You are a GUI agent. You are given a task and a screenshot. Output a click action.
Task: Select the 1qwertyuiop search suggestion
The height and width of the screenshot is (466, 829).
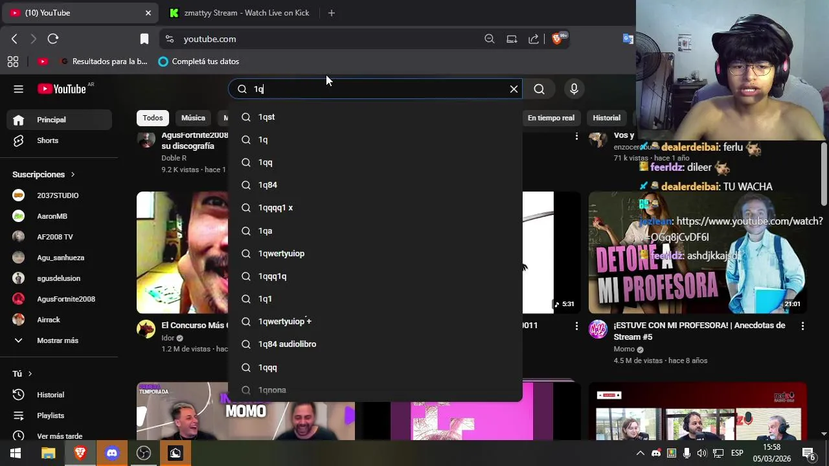[x=375, y=254]
